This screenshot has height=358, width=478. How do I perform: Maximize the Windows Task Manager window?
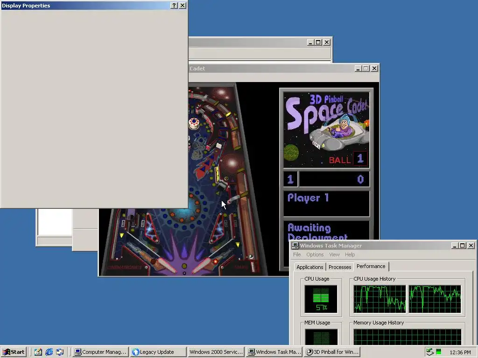462,246
